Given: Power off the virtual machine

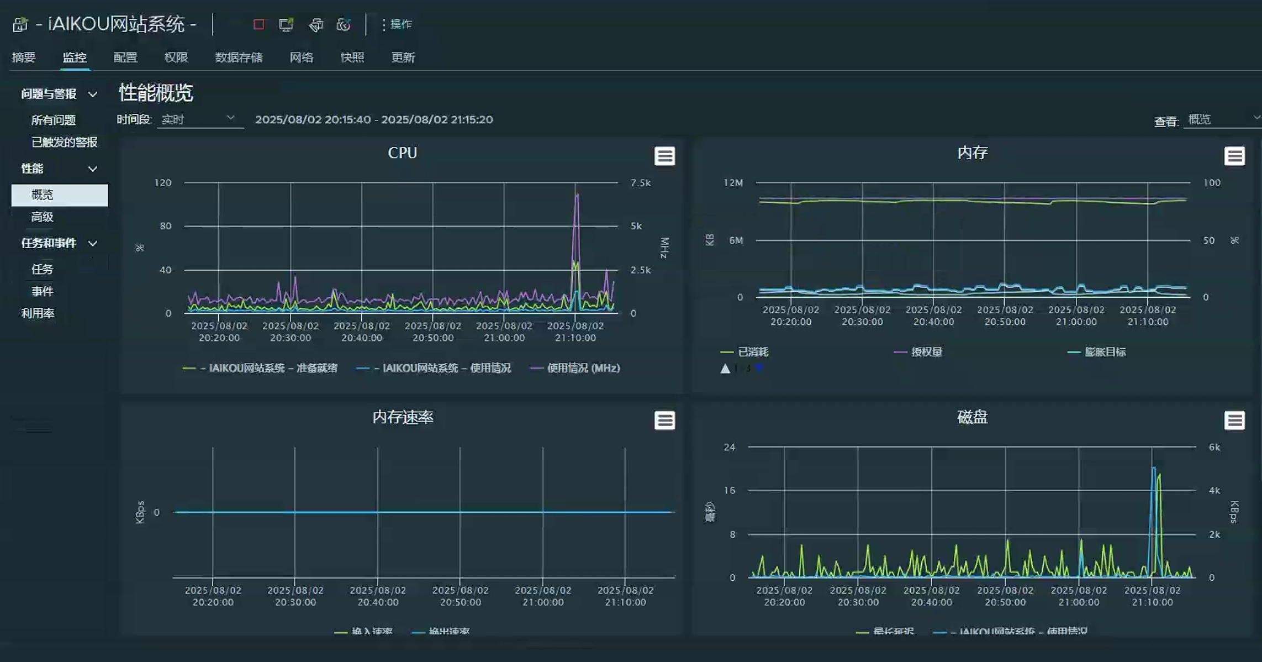Looking at the screenshot, I should click(x=258, y=25).
